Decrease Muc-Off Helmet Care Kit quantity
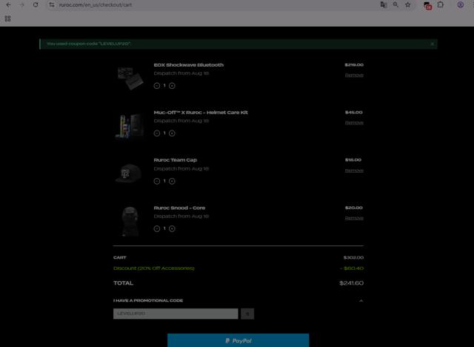Image resolution: width=474 pixels, height=347 pixels. tap(156, 133)
